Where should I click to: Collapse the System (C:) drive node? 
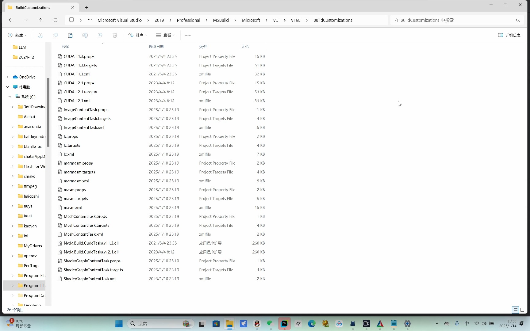coord(10,97)
